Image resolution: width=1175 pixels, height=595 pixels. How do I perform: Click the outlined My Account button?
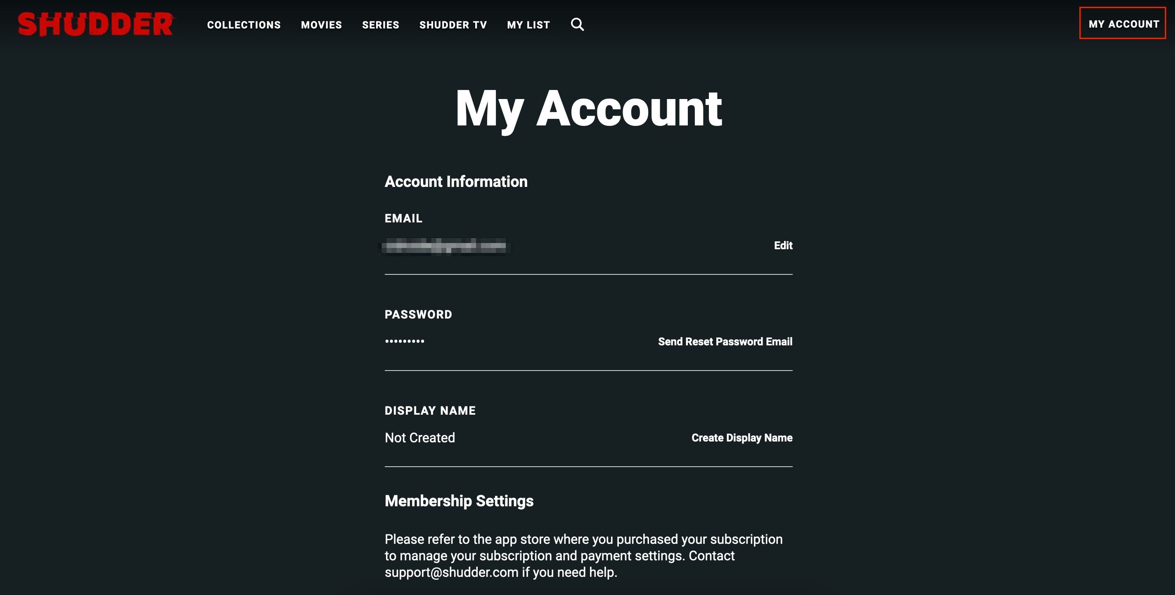pos(1123,24)
